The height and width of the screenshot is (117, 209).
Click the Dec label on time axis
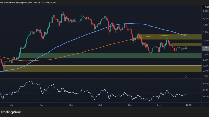159,105
